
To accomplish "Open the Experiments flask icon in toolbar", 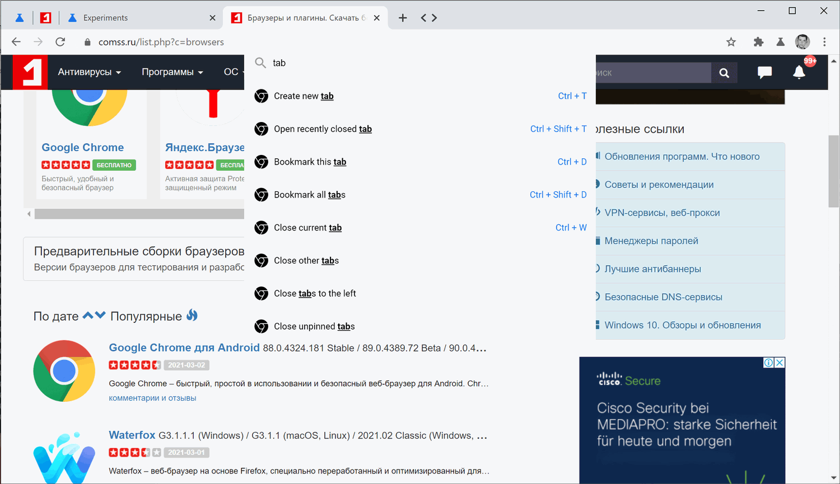I will click(x=781, y=42).
